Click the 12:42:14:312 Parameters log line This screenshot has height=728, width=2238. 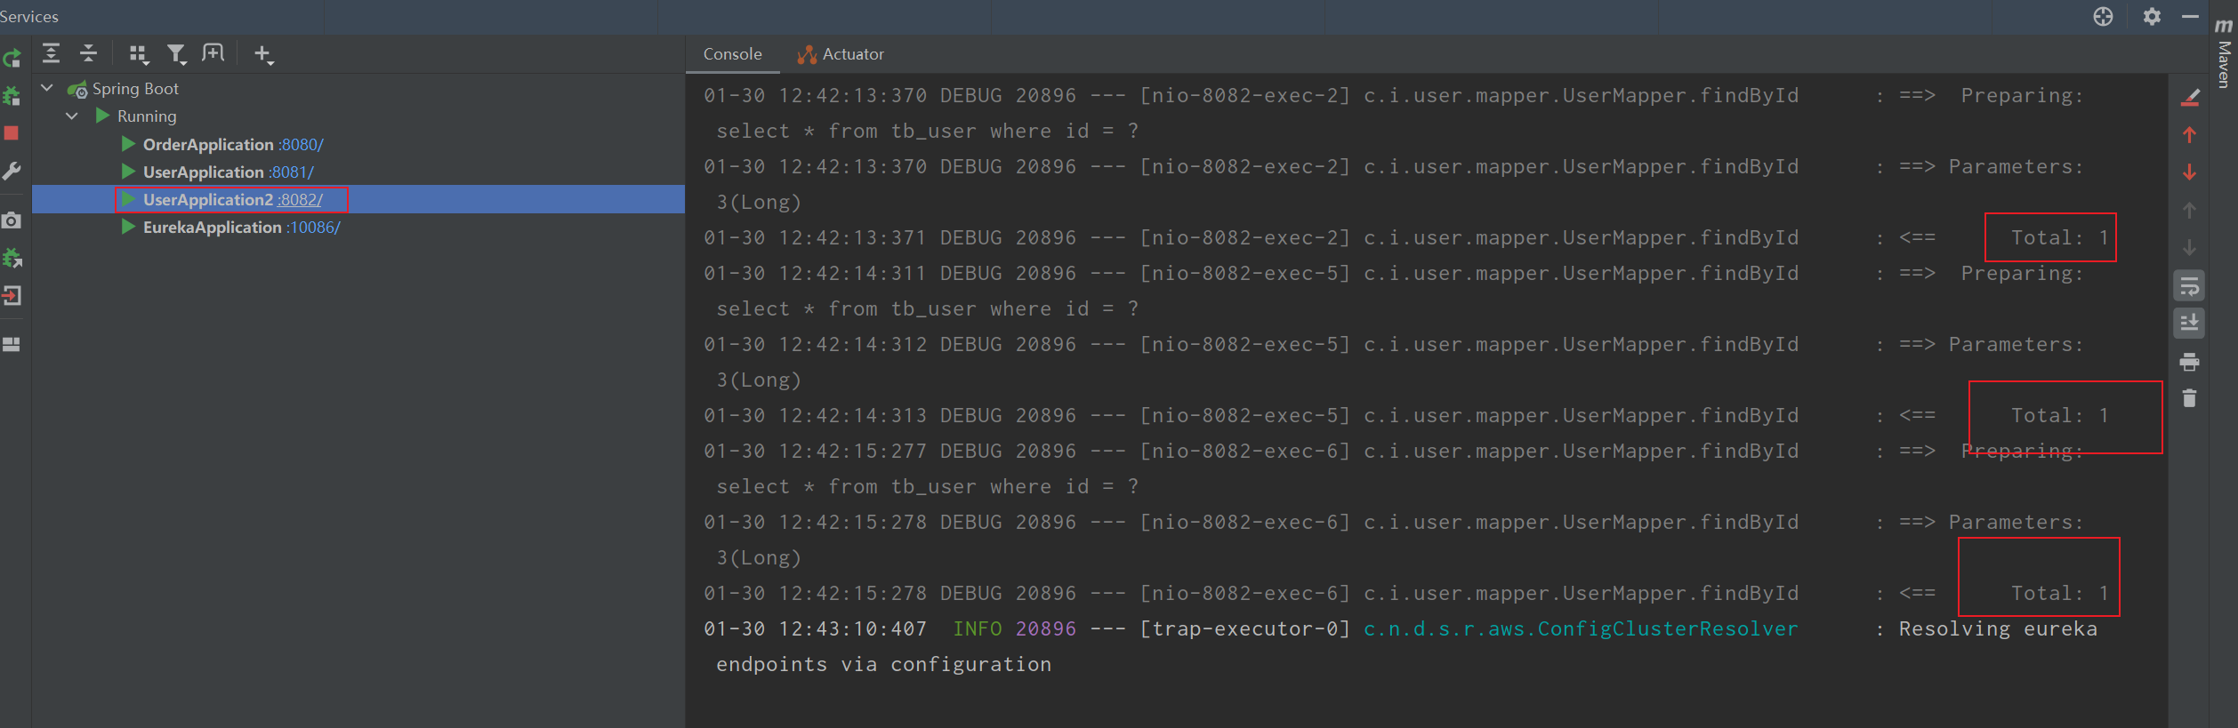1393,344
